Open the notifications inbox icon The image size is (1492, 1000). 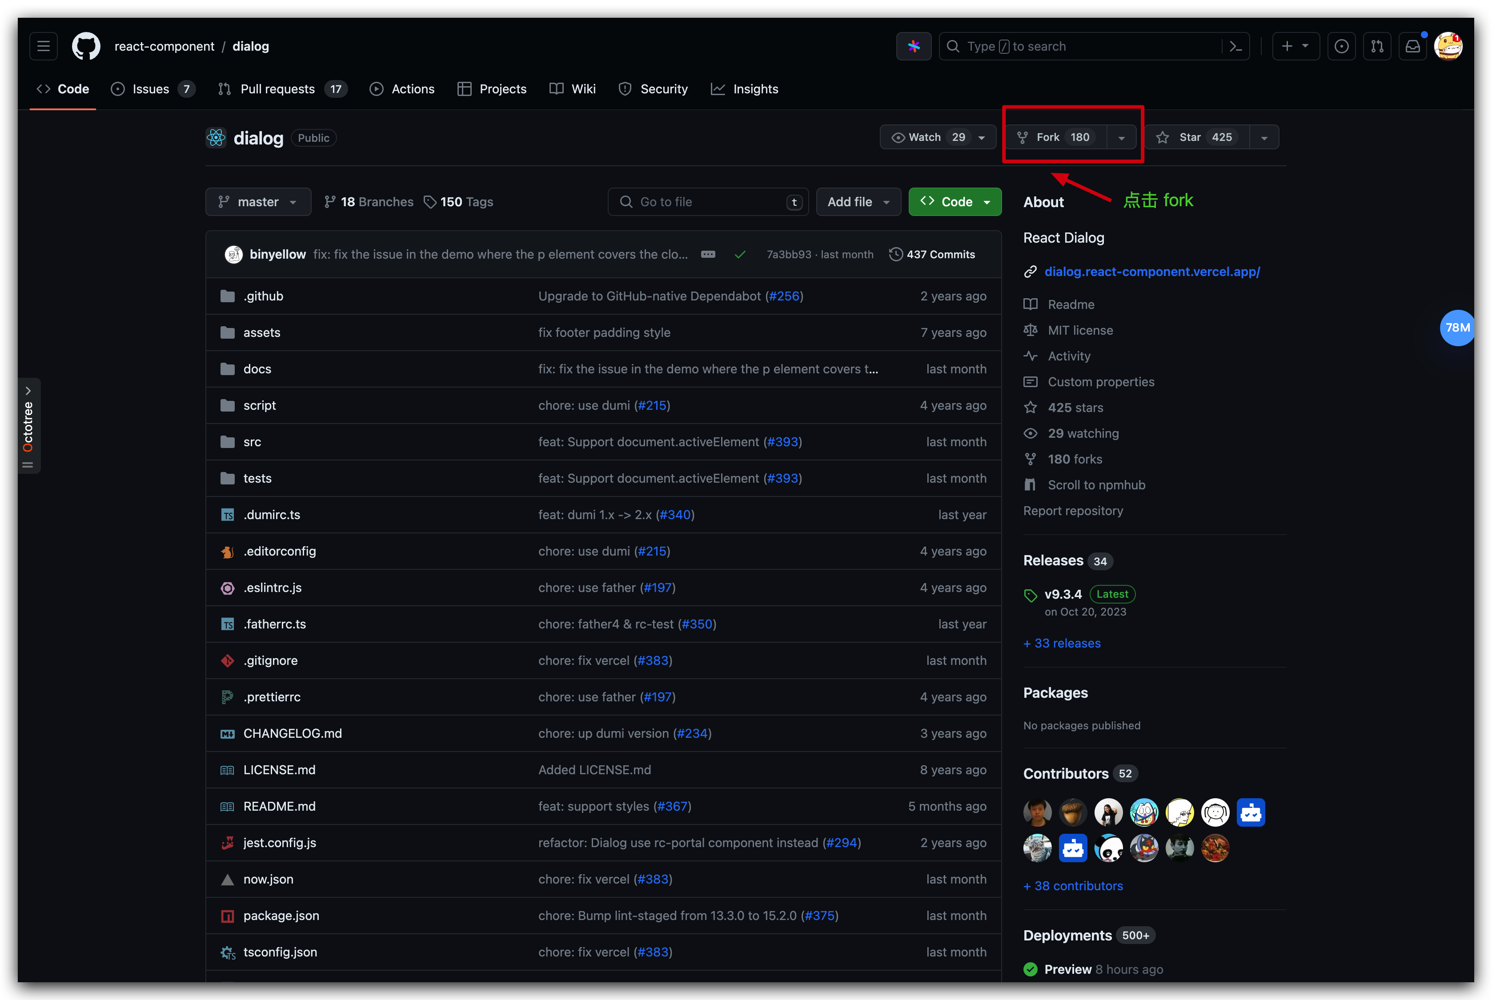point(1412,47)
